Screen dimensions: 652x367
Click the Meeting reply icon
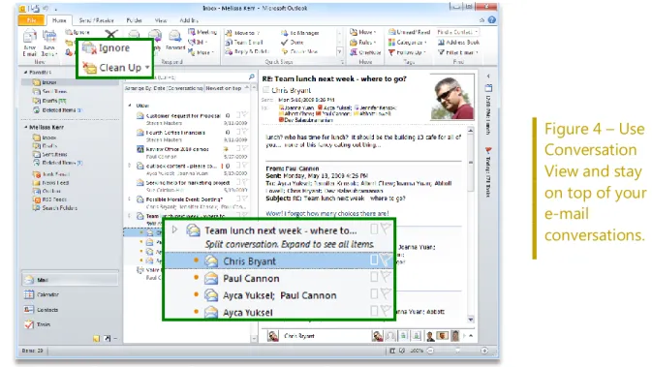coord(191,32)
